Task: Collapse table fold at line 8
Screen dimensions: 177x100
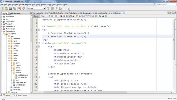Action: tap(39, 43)
